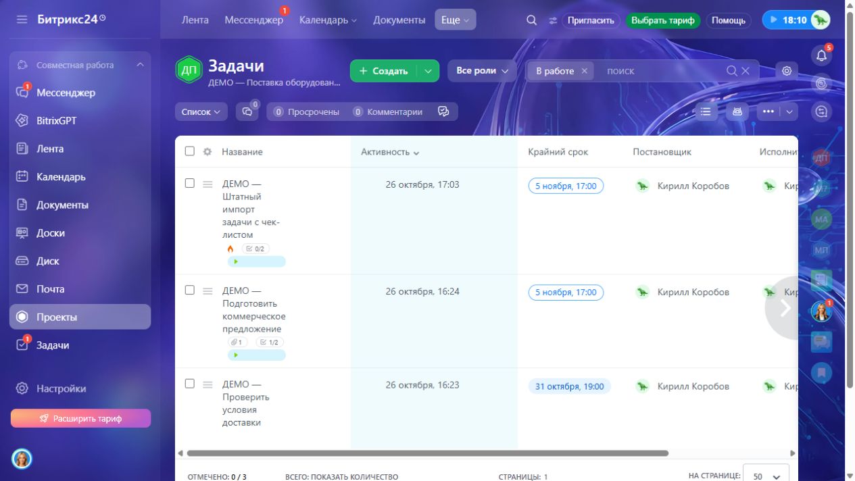Select the Проверить условия доставки checkbox
855x481 pixels.
[190, 383]
